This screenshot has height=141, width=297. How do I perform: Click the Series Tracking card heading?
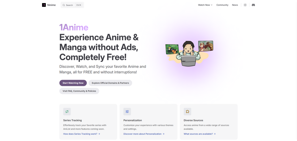click(72, 120)
